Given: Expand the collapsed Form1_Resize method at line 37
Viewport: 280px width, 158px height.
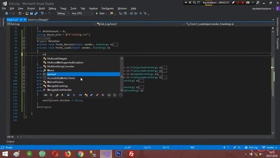Looking at the screenshot, I should click(x=24, y=45).
